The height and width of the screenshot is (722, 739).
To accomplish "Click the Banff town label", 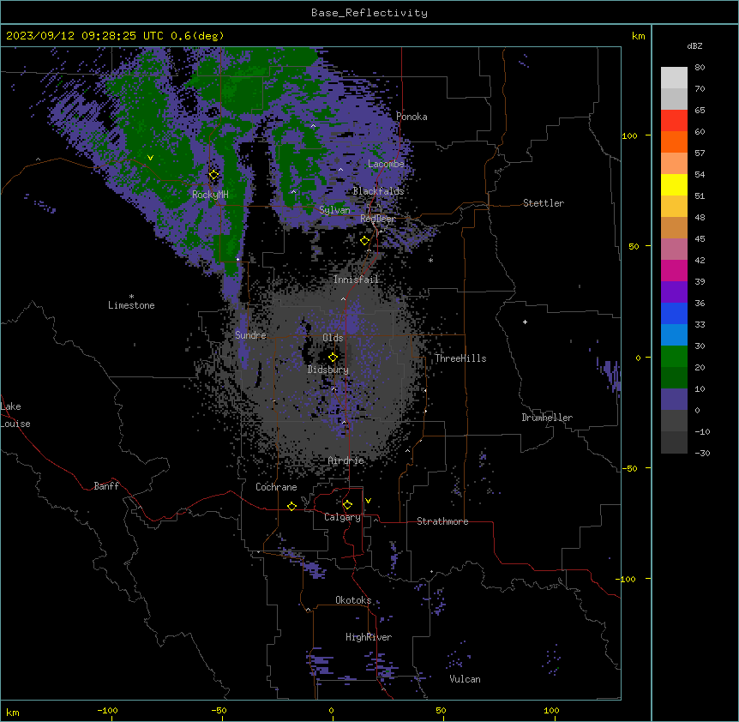I will pyautogui.click(x=106, y=486).
